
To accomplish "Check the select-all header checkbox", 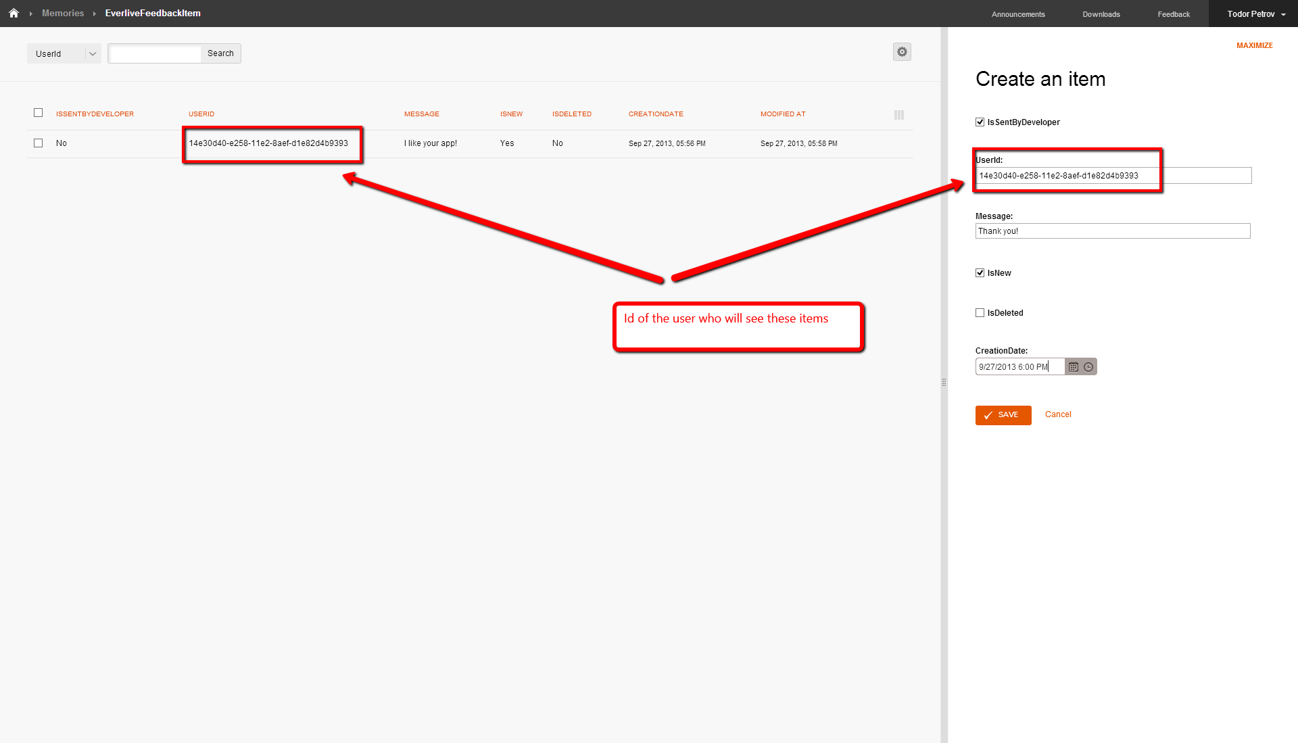I will coord(39,113).
